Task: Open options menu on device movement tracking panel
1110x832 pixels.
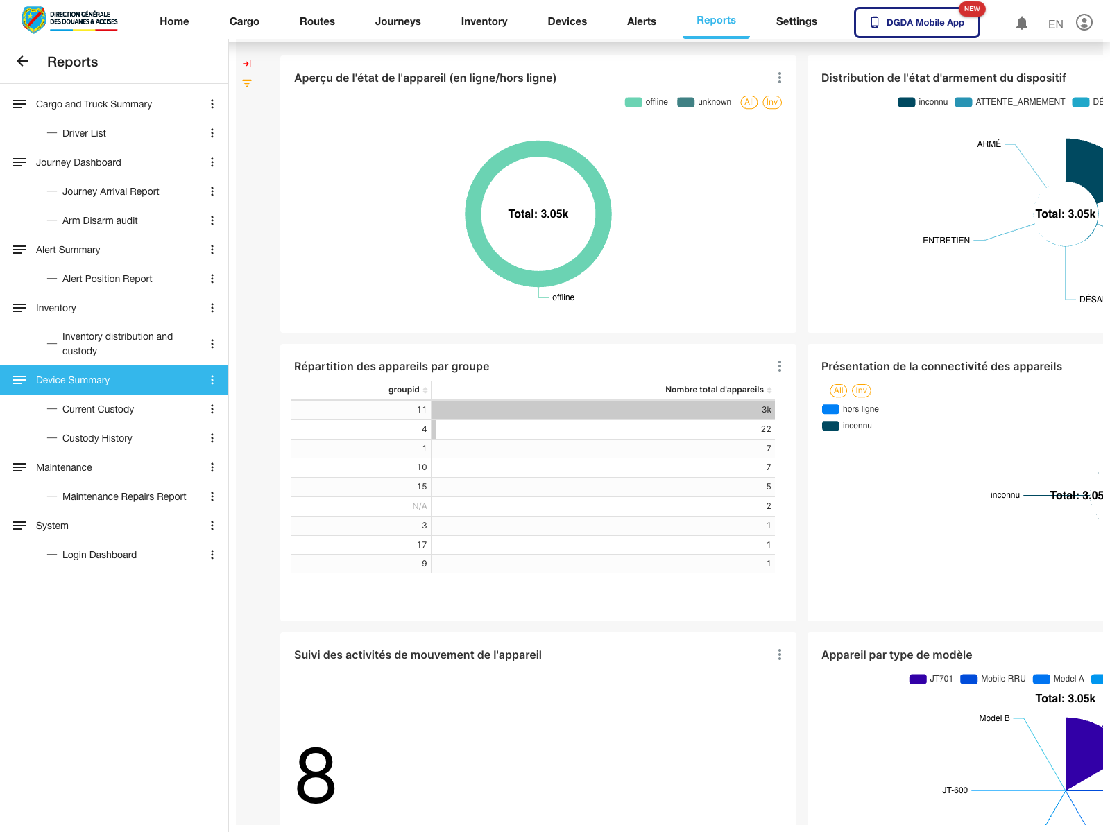Action: click(779, 655)
